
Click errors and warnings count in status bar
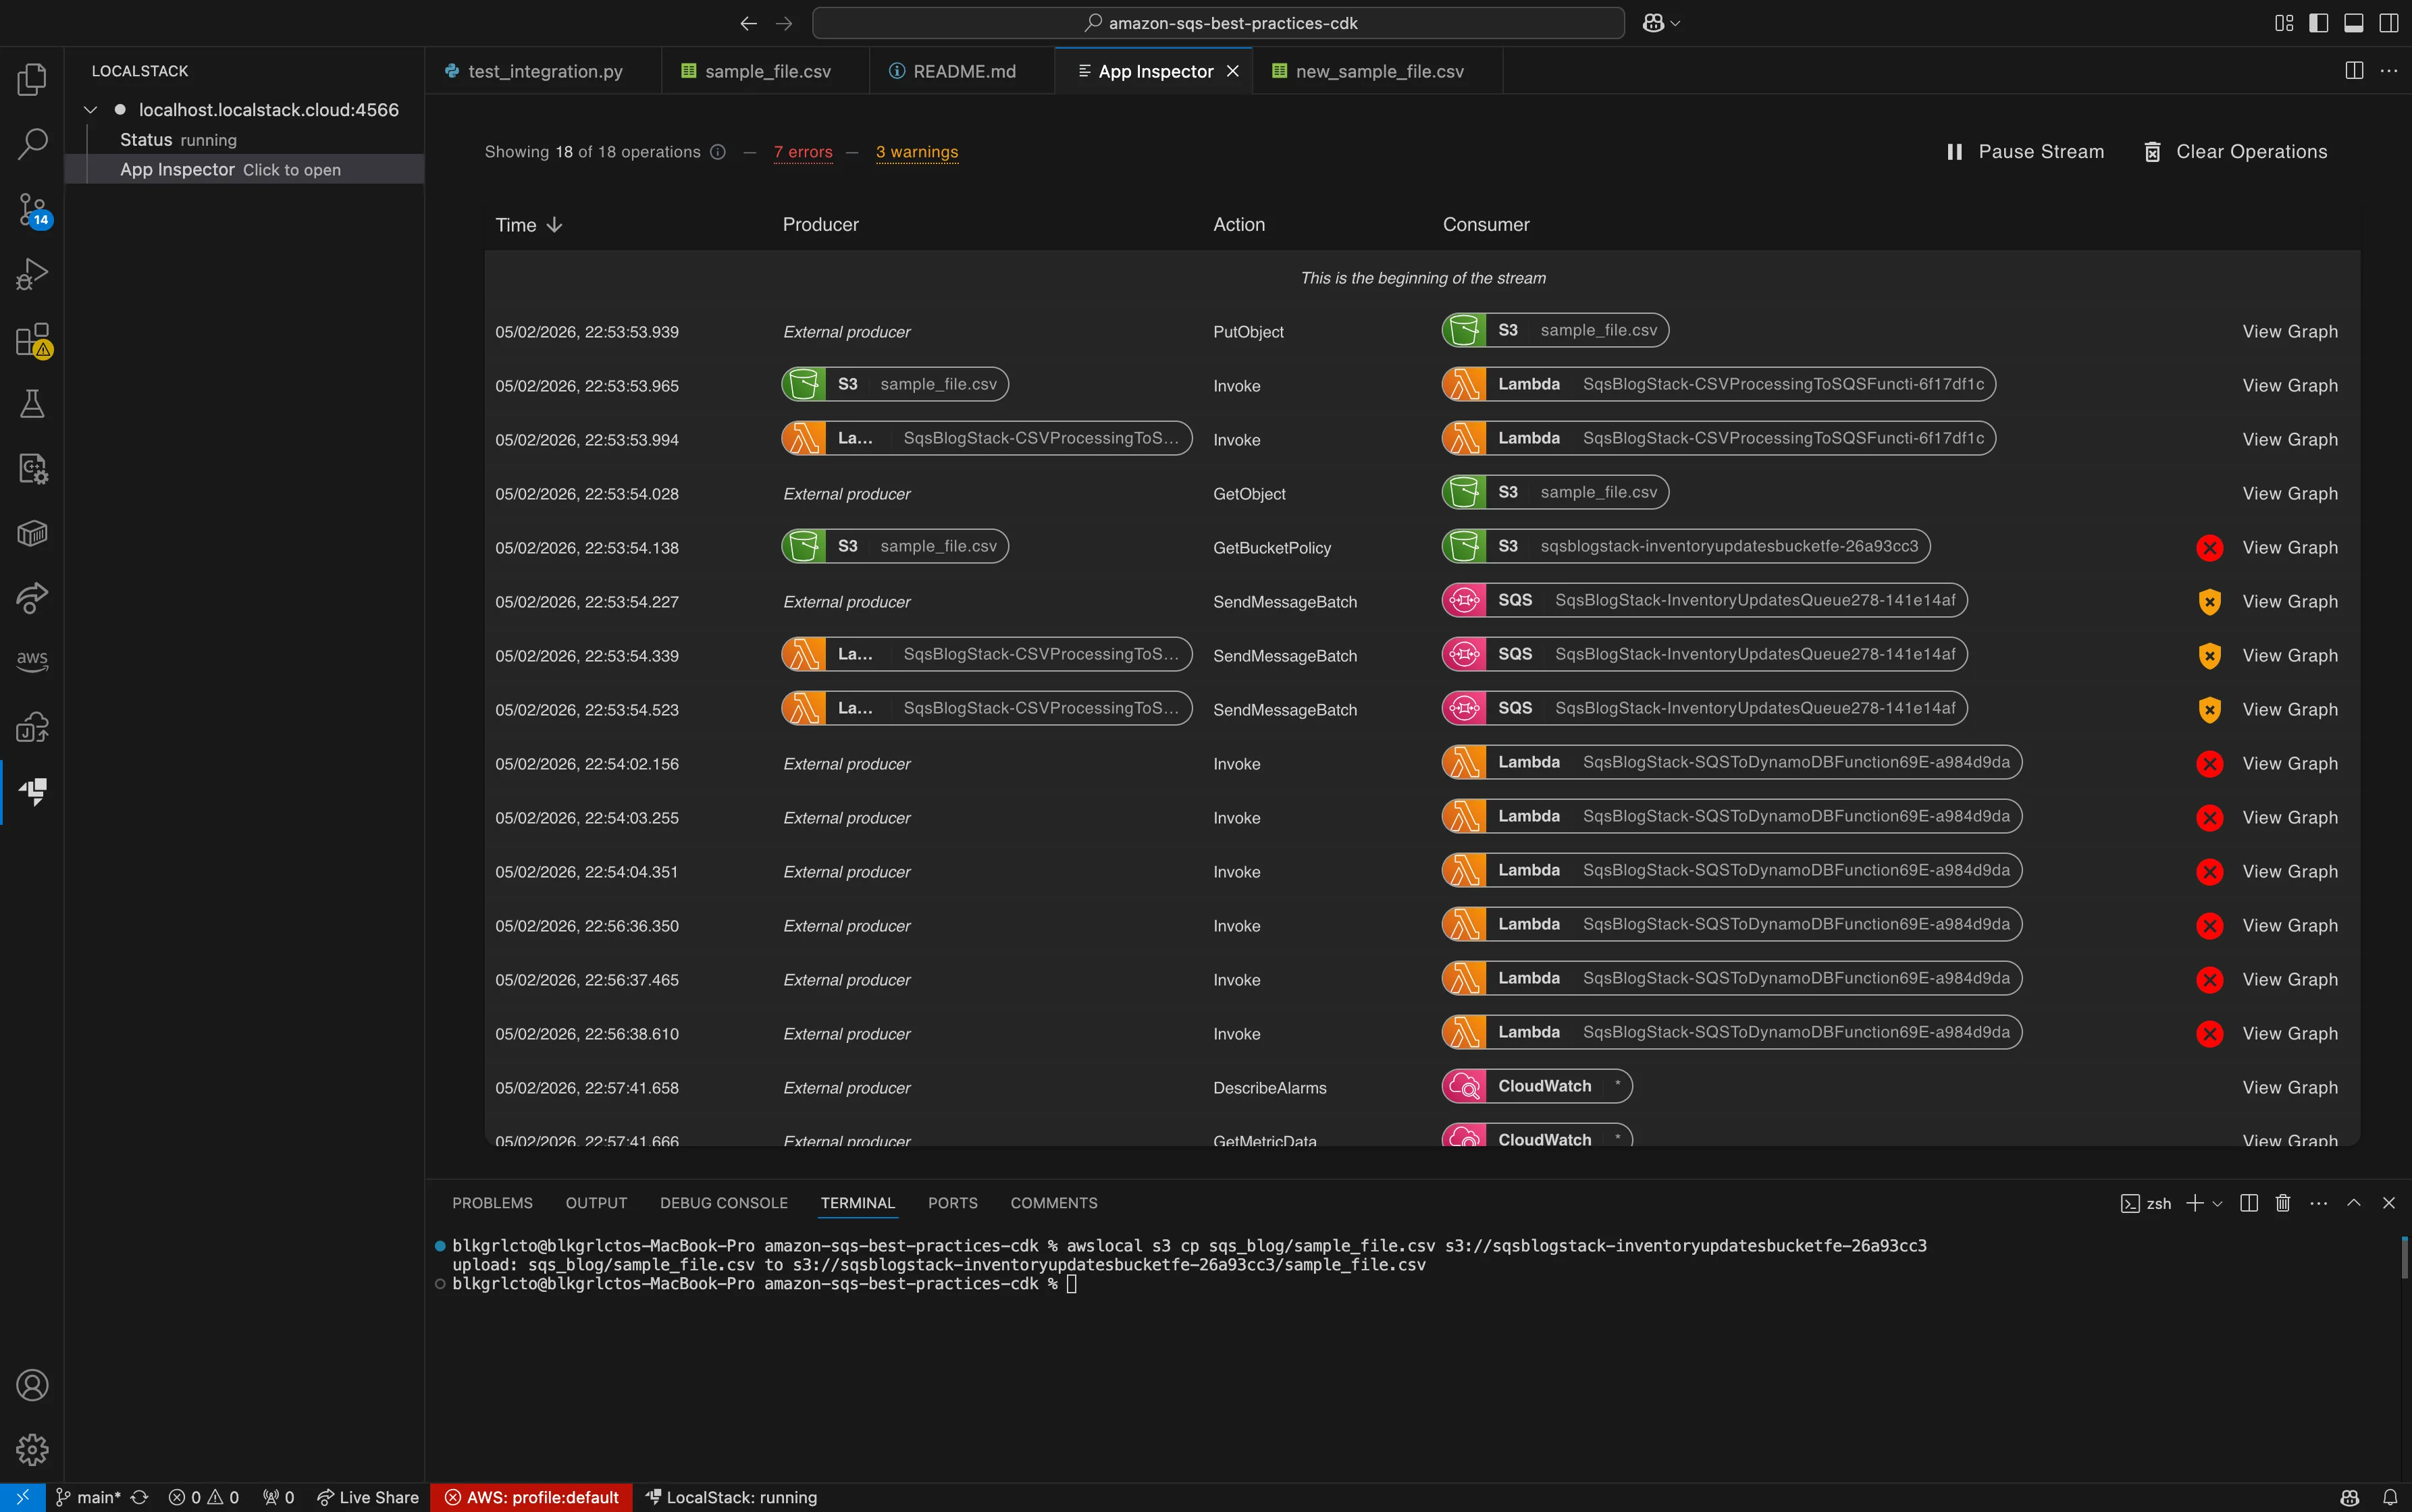[203, 1497]
